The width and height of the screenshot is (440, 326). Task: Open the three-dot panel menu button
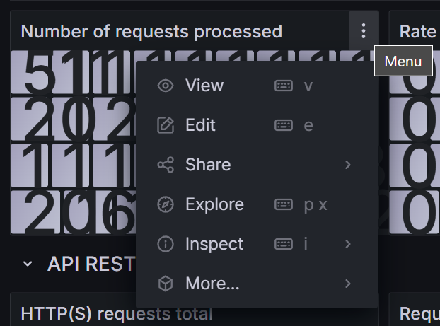click(x=364, y=31)
